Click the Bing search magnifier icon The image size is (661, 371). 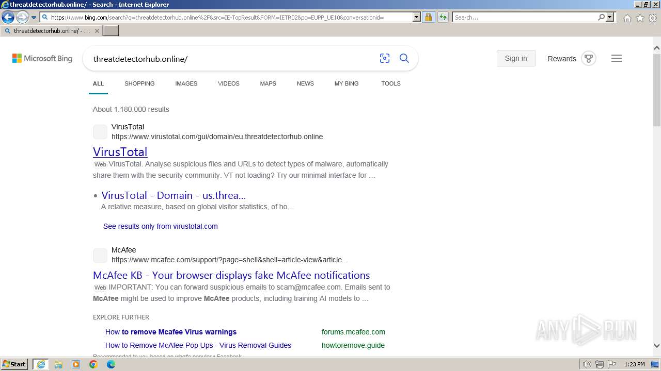404,59
